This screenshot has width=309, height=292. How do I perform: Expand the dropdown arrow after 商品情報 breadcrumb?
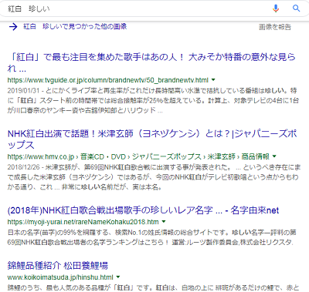pyautogui.click(x=274, y=156)
